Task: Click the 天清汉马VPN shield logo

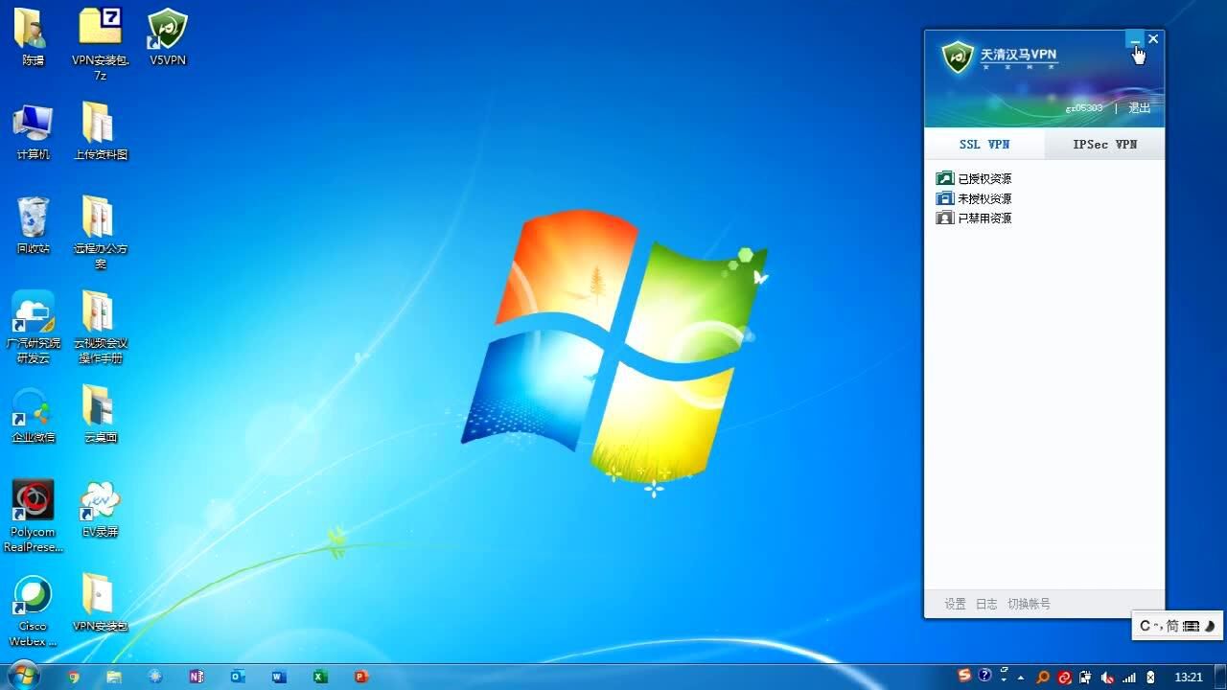Action: [958, 57]
